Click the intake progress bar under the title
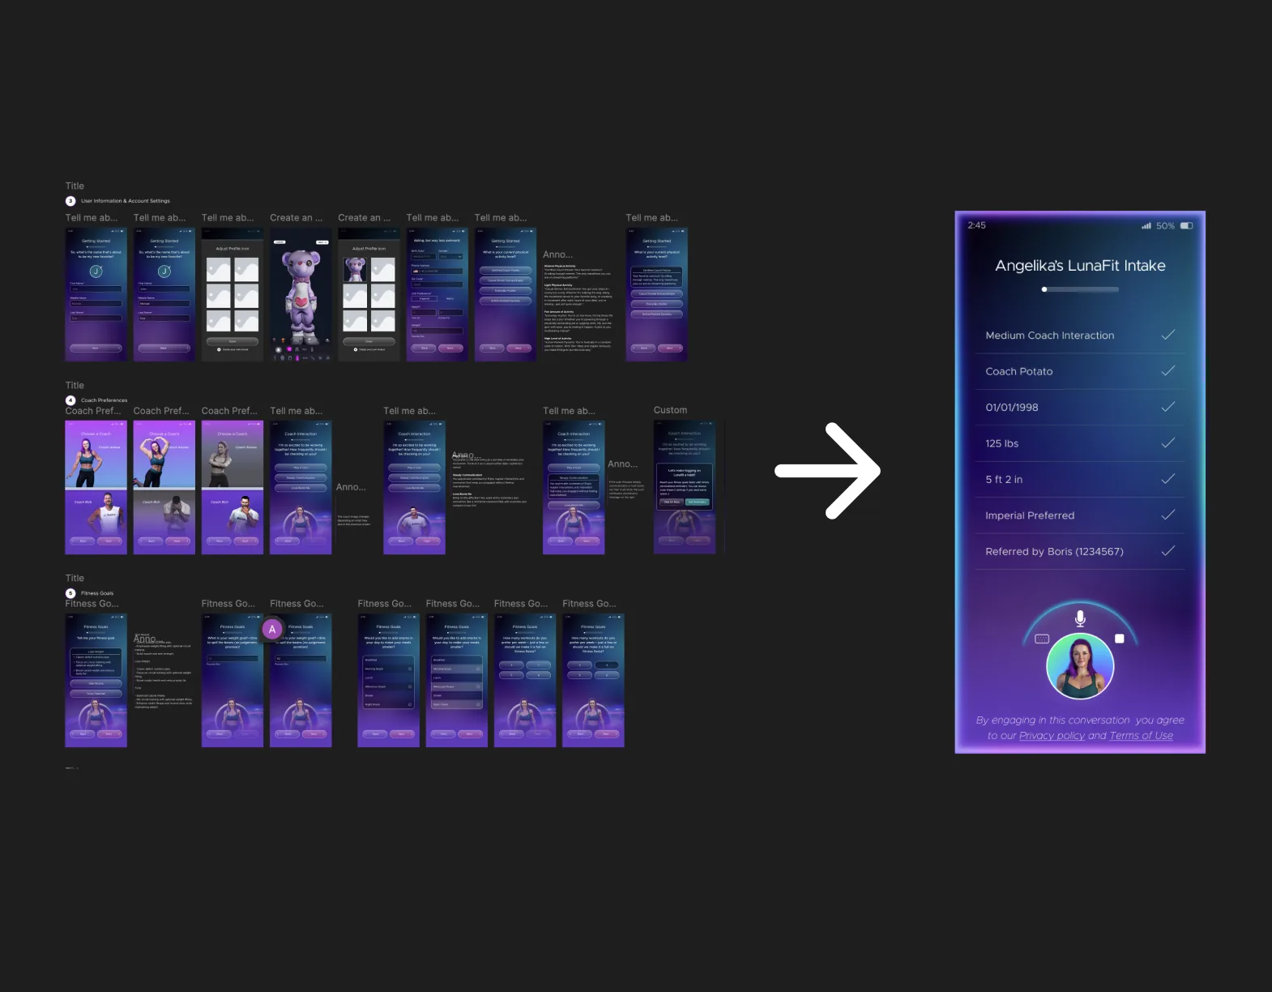This screenshot has height=992, width=1272. tap(1080, 289)
